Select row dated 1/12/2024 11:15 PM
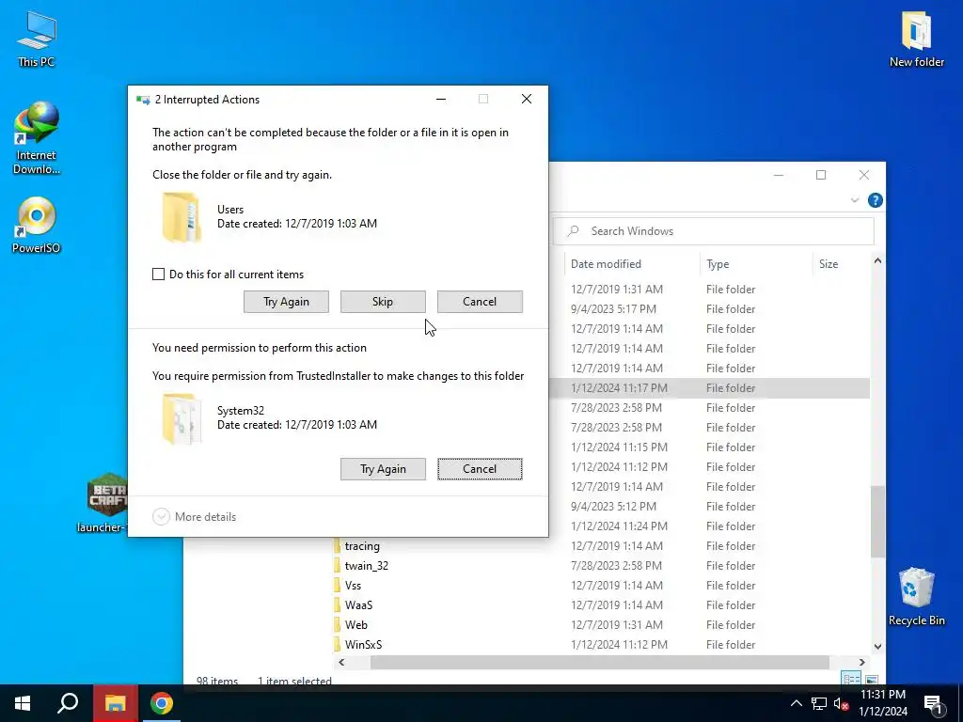This screenshot has height=722, width=963. tap(709, 447)
